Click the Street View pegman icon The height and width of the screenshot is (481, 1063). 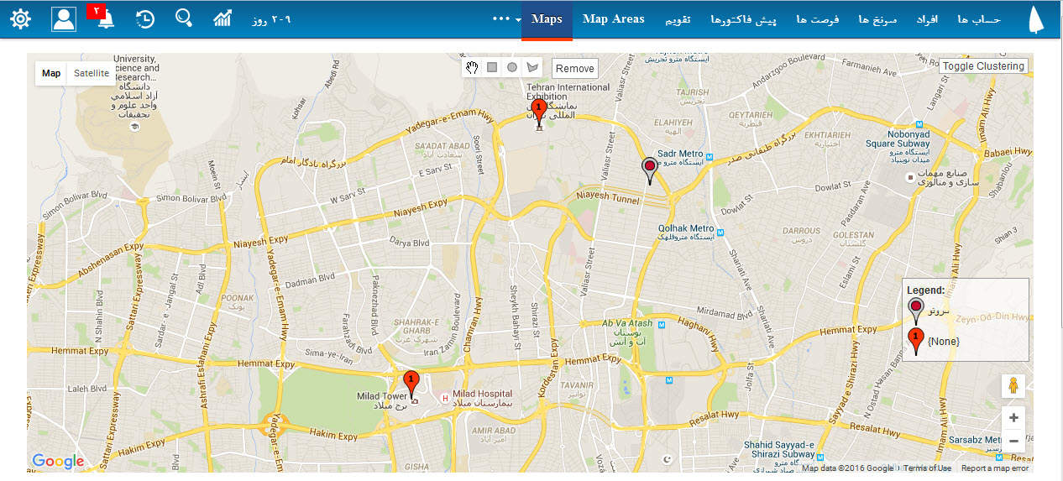1013,385
